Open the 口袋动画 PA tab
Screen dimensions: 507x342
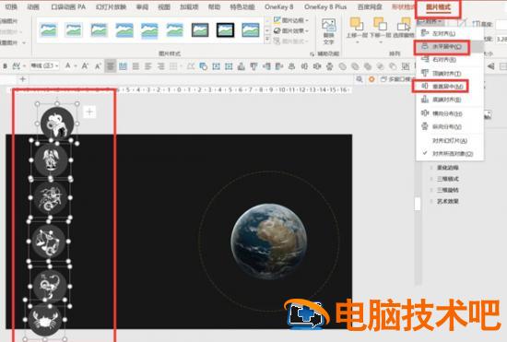click(68, 6)
